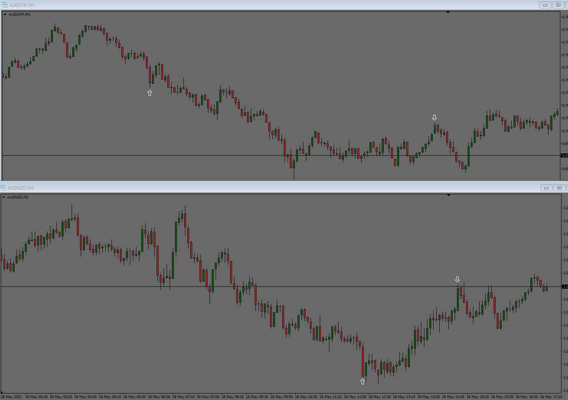The width and height of the screenshot is (568, 400).
Task: Click the chart shift marker in AUDCHF window
Action: click(448, 12)
